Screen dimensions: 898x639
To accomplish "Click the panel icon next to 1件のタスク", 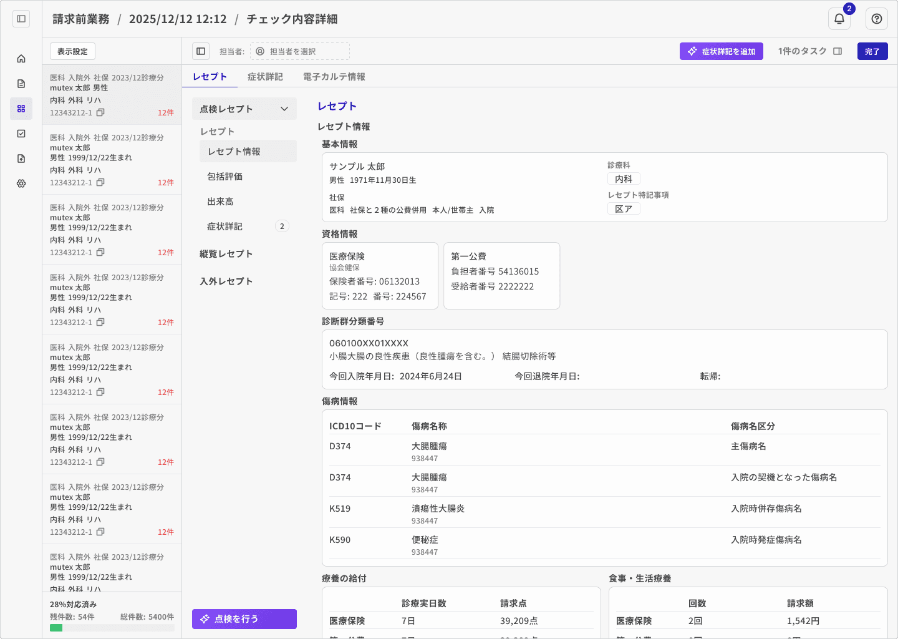I will tap(838, 51).
